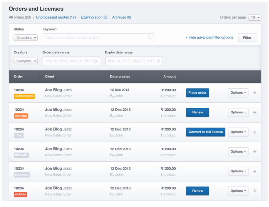Image resolution: width=269 pixels, height=207 pixels.
Task: Click the EXPIRED status badge
Action: pos(20,194)
